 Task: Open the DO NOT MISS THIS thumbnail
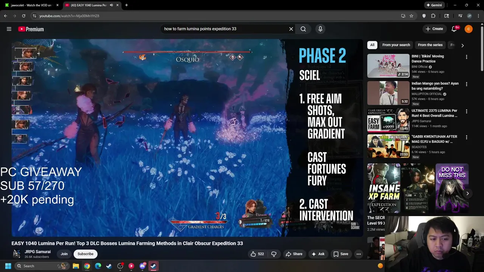coord(452,188)
